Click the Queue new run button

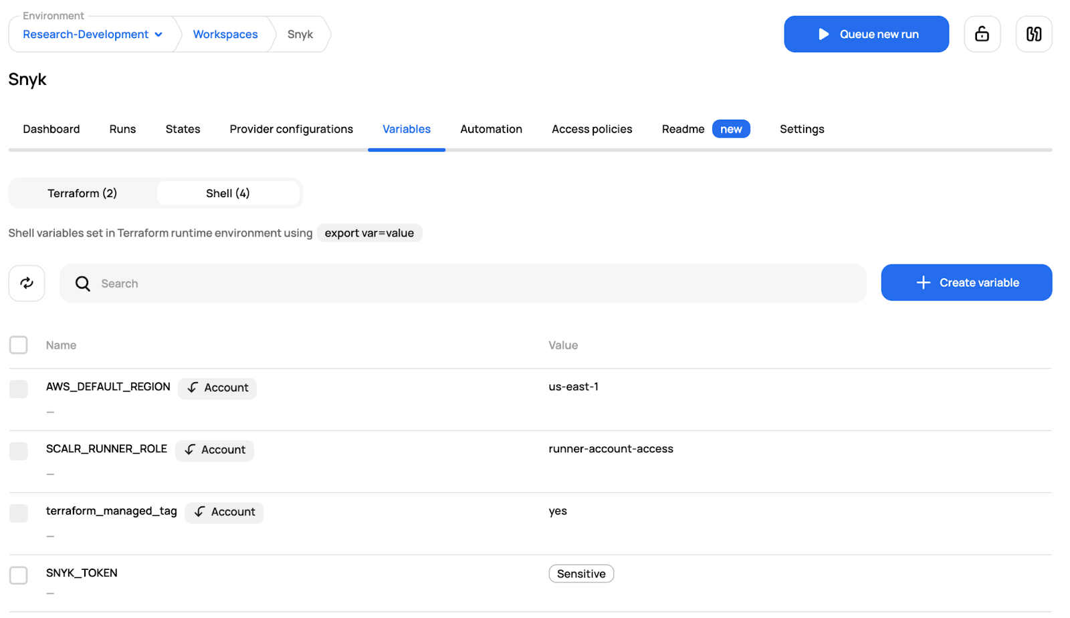[866, 34]
